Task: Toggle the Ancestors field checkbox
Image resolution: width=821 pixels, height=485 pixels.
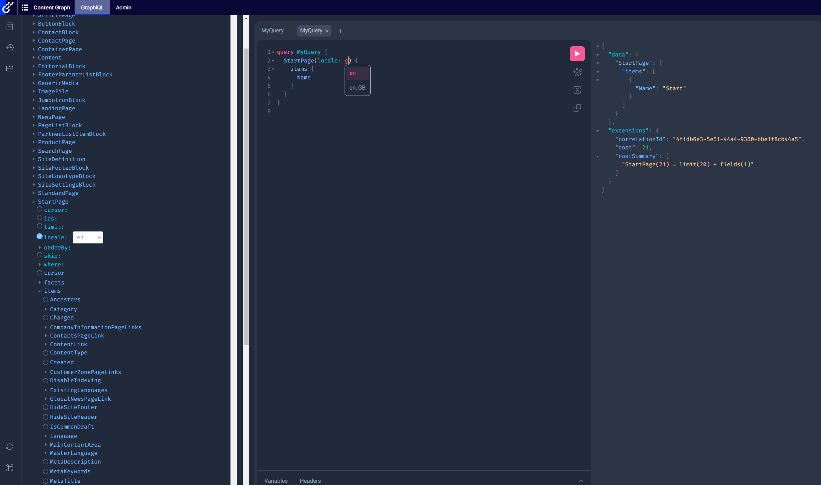Action: (46, 300)
